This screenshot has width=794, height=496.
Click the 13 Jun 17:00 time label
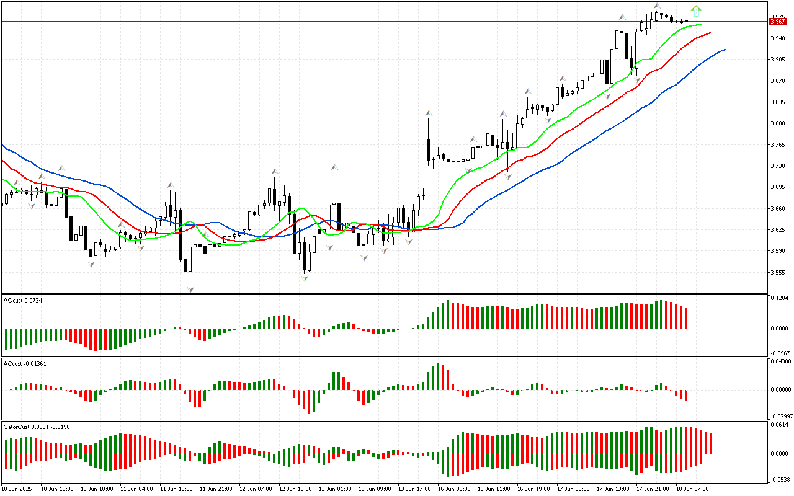pos(414,489)
